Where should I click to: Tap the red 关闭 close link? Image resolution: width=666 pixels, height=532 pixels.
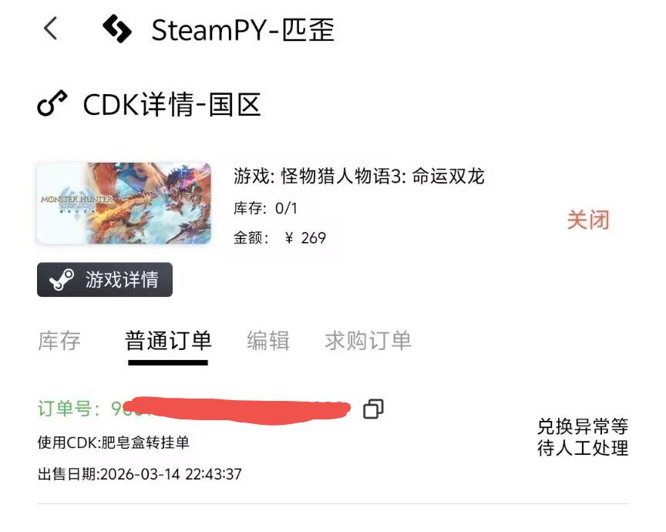pyautogui.click(x=588, y=220)
